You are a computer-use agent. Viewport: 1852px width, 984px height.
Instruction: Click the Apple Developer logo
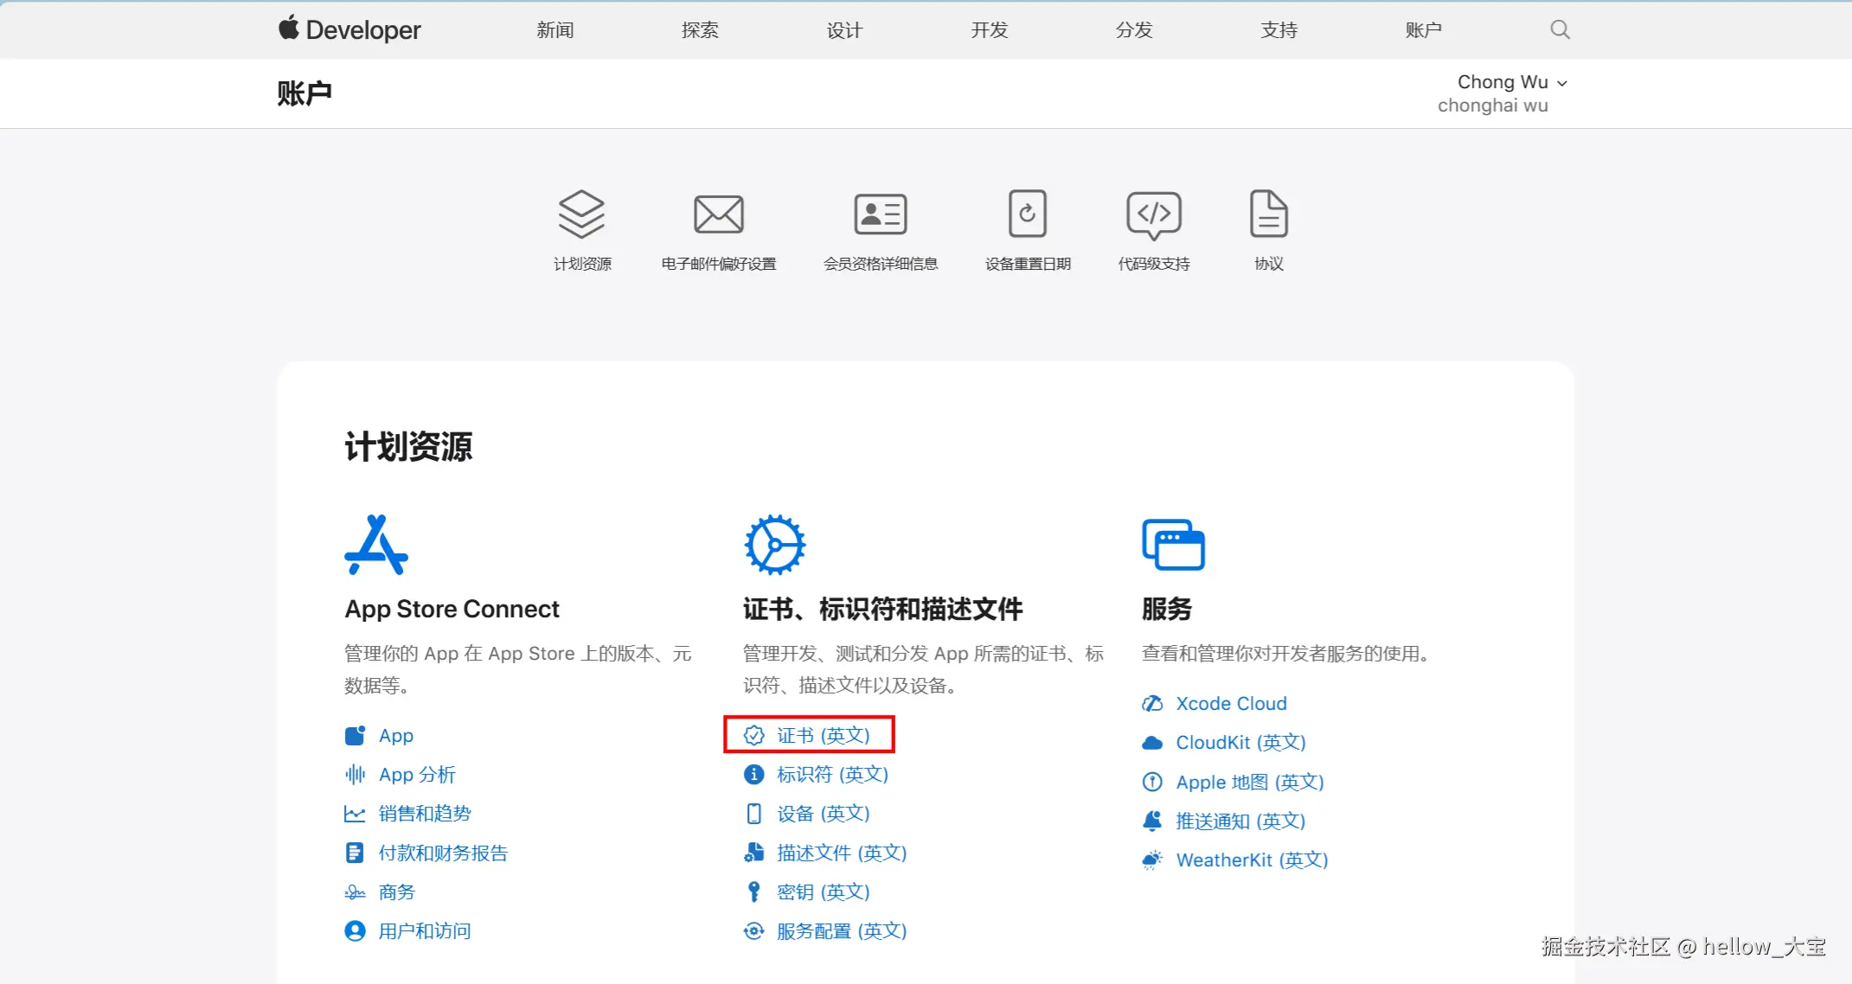coord(349,30)
